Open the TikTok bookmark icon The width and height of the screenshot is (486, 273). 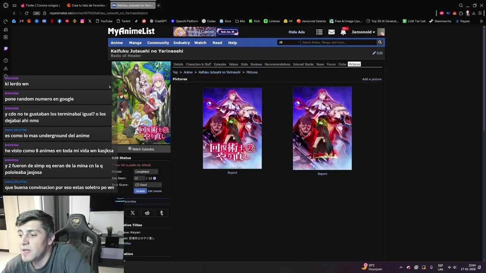pyautogui.click(x=136, y=21)
